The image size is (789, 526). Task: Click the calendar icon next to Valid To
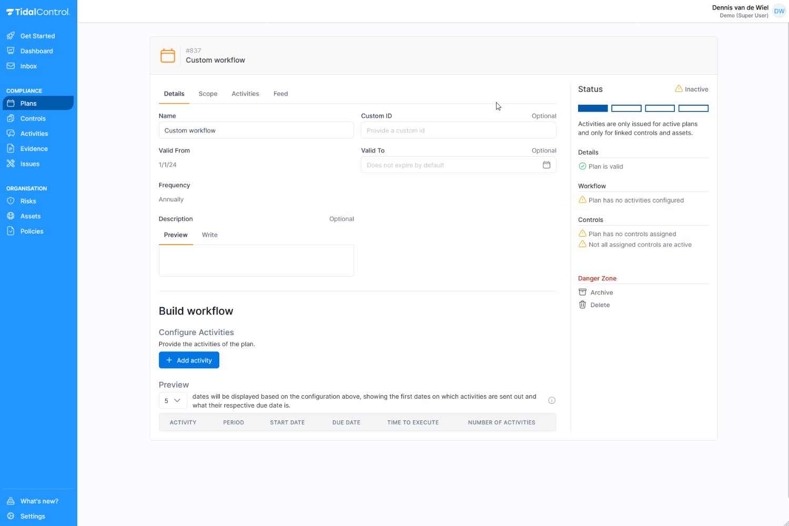(x=547, y=165)
